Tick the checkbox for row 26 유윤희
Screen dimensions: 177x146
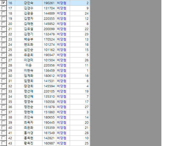tap(3, 55)
